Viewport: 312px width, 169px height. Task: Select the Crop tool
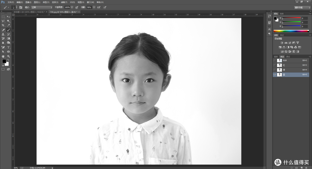point(3,25)
